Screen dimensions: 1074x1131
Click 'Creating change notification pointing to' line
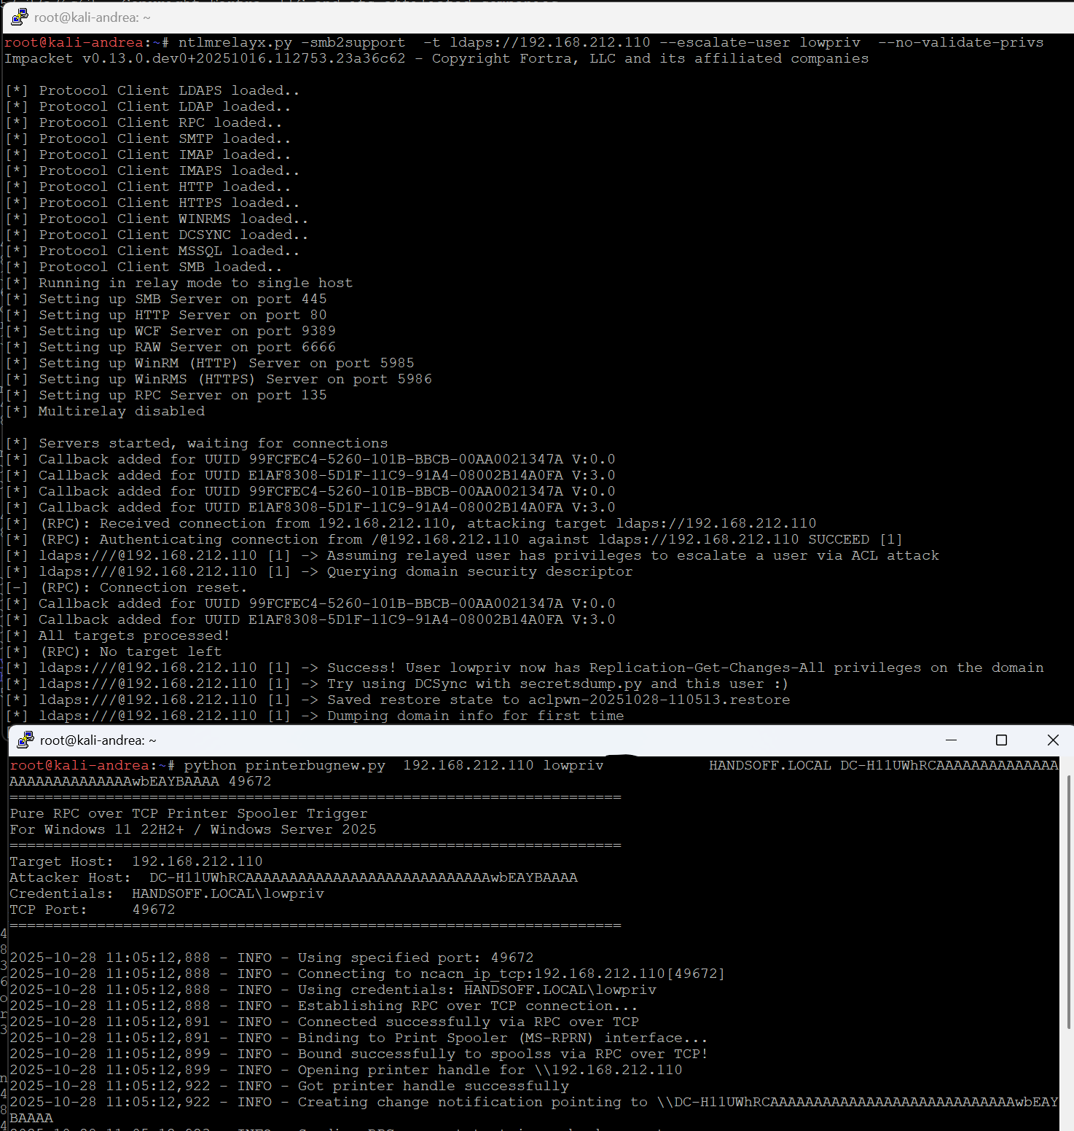534,1110
